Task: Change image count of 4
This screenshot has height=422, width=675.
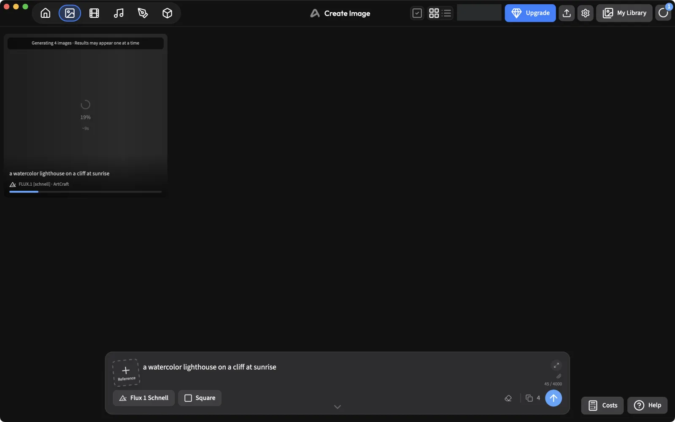Action: [x=533, y=398]
